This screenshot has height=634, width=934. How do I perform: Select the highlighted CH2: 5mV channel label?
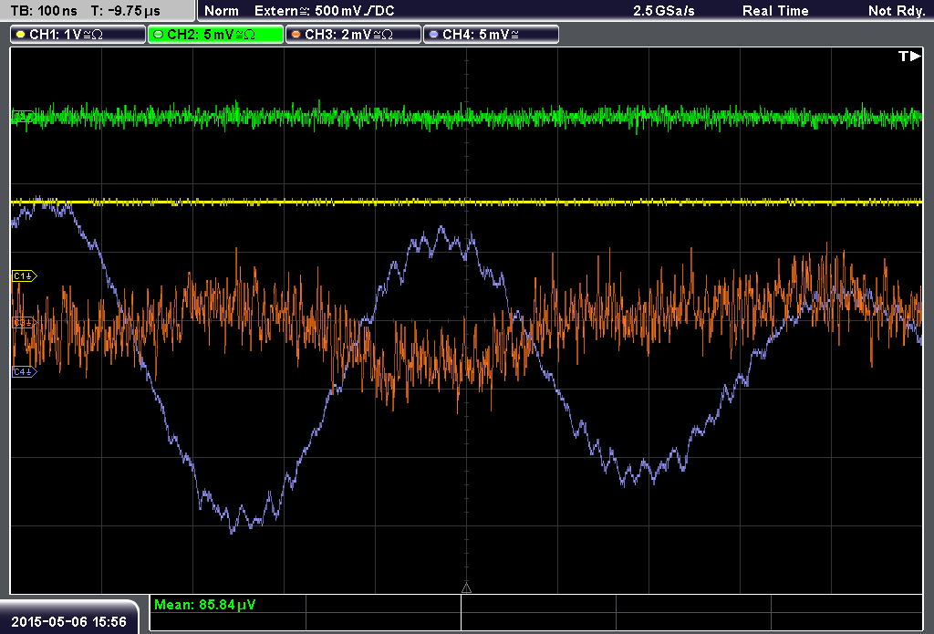(x=215, y=35)
